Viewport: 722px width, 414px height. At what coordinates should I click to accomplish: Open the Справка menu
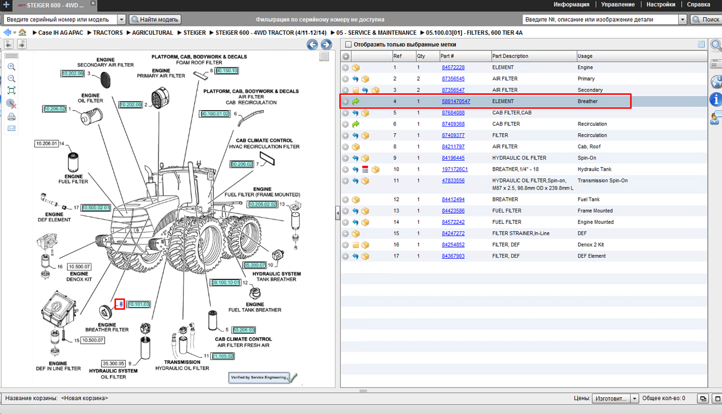pyautogui.click(x=698, y=5)
